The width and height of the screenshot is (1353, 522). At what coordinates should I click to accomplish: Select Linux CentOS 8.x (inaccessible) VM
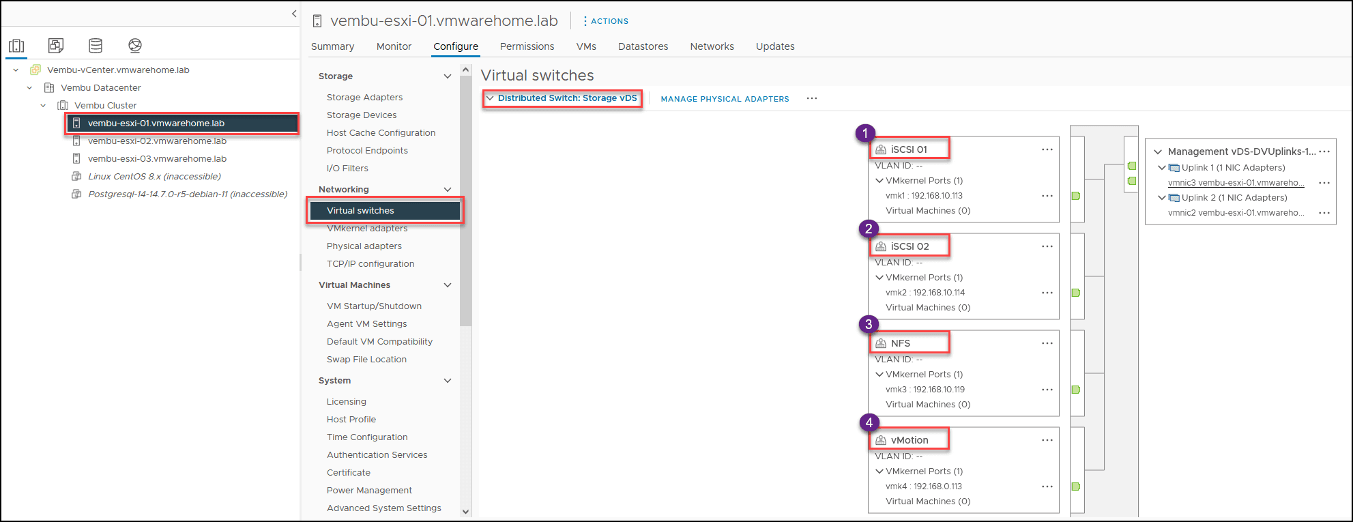tap(154, 177)
